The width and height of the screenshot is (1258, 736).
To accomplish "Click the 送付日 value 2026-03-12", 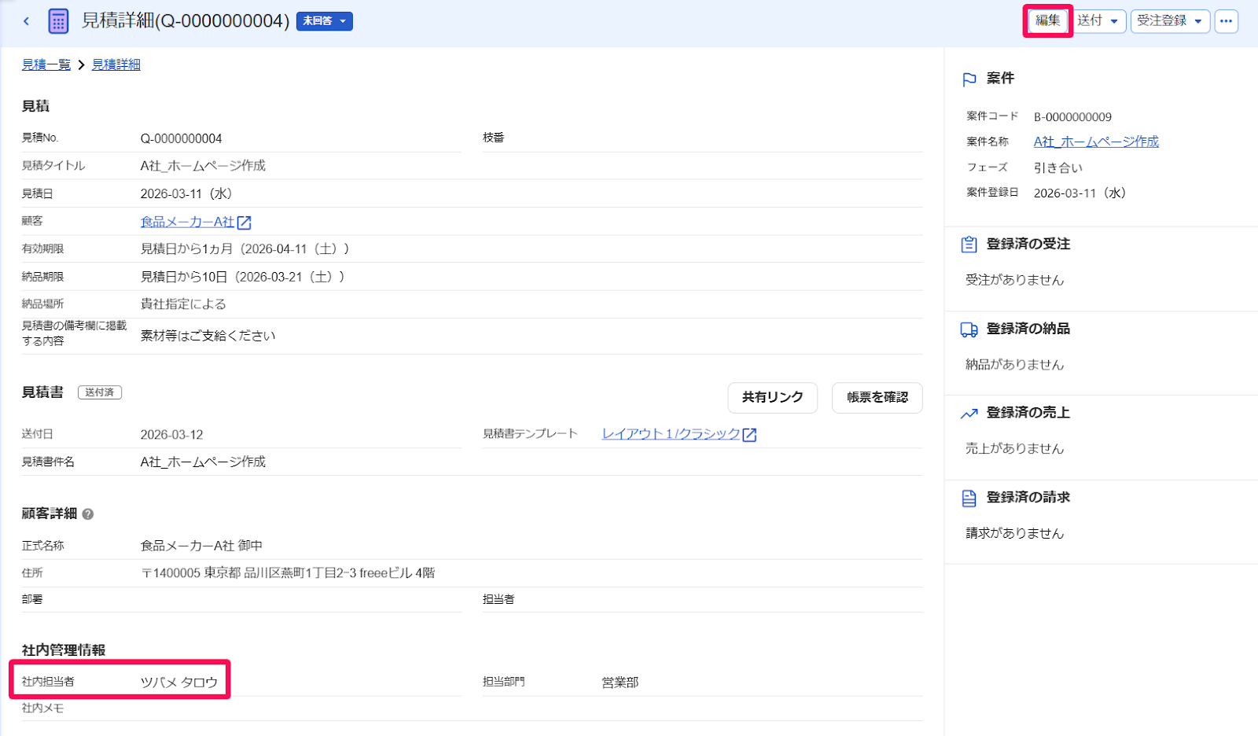I will 172,435.
